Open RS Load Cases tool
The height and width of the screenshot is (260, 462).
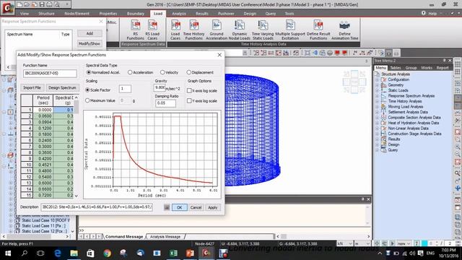pos(152,30)
